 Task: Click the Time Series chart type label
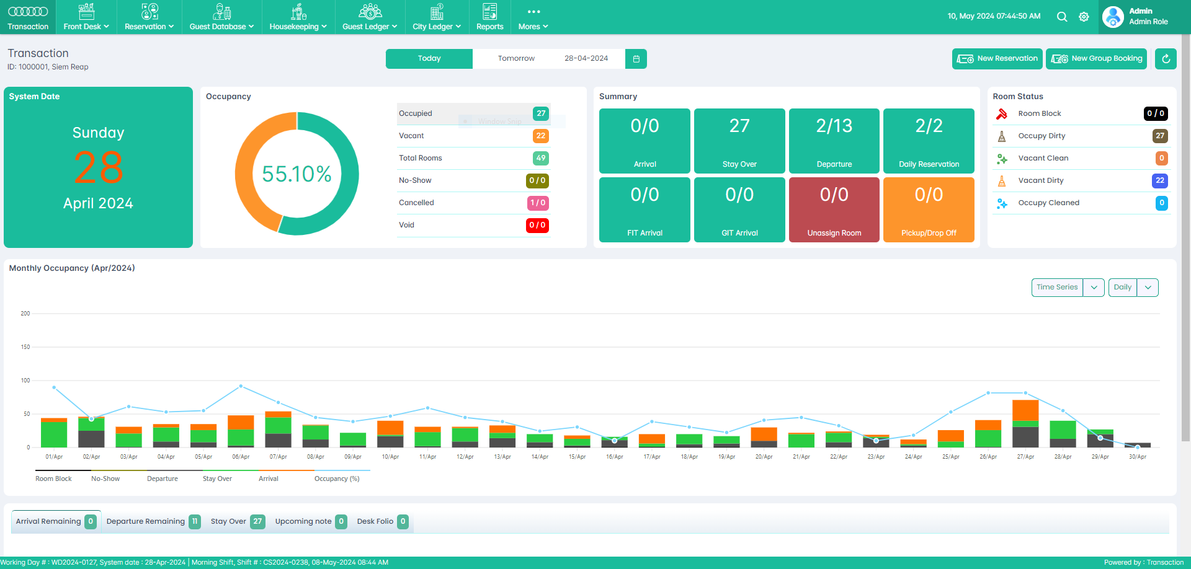tap(1057, 287)
